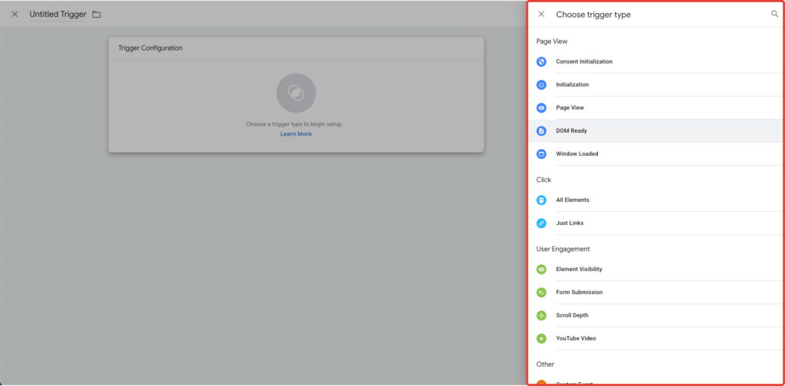
Task: Select Window Loaded trigger type
Action: coord(657,154)
